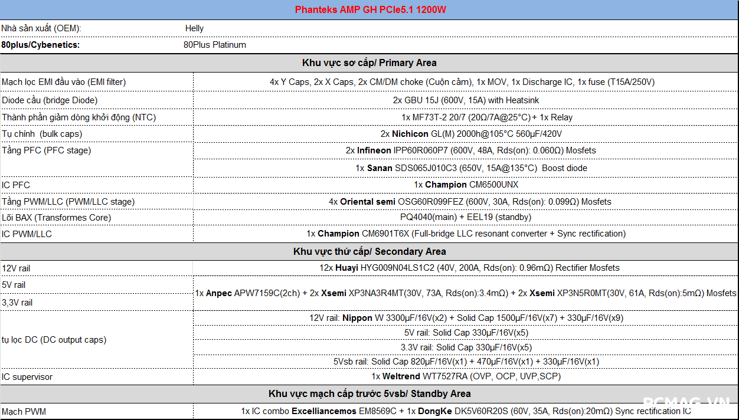The image size is (739, 420).
Task: Click the PQ4040 transformer core cell
Action: point(465,217)
